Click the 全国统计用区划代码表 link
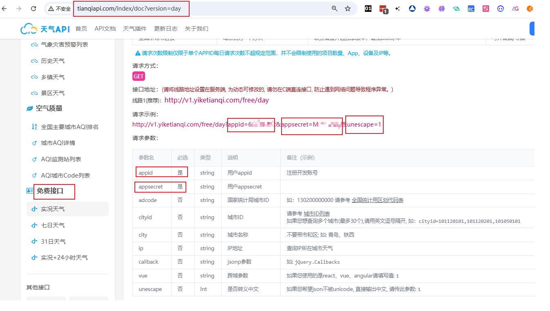Viewport: 550px width, 311px height. 378,200
